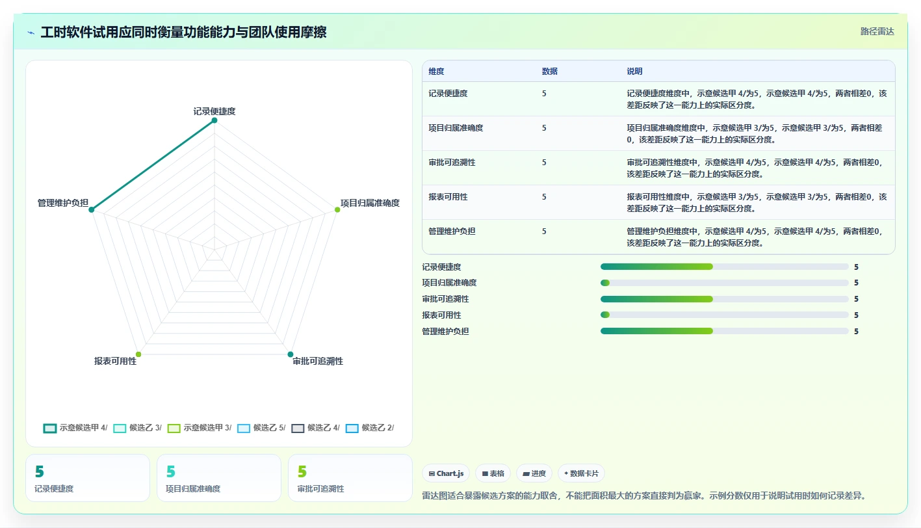The width and height of the screenshot is (921, 528).
Task: Toggle the 候选乙 2/ legend dataset
Action: pos(370,428)
